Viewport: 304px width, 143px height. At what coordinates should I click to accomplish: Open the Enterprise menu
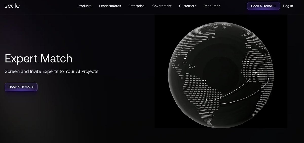pos(137,6)
